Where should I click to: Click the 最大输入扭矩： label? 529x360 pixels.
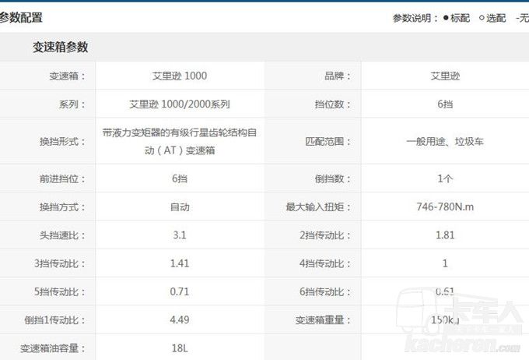[x=318, y=206]
